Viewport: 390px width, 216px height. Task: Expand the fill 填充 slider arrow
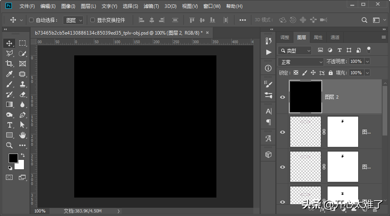coord(367,73)
